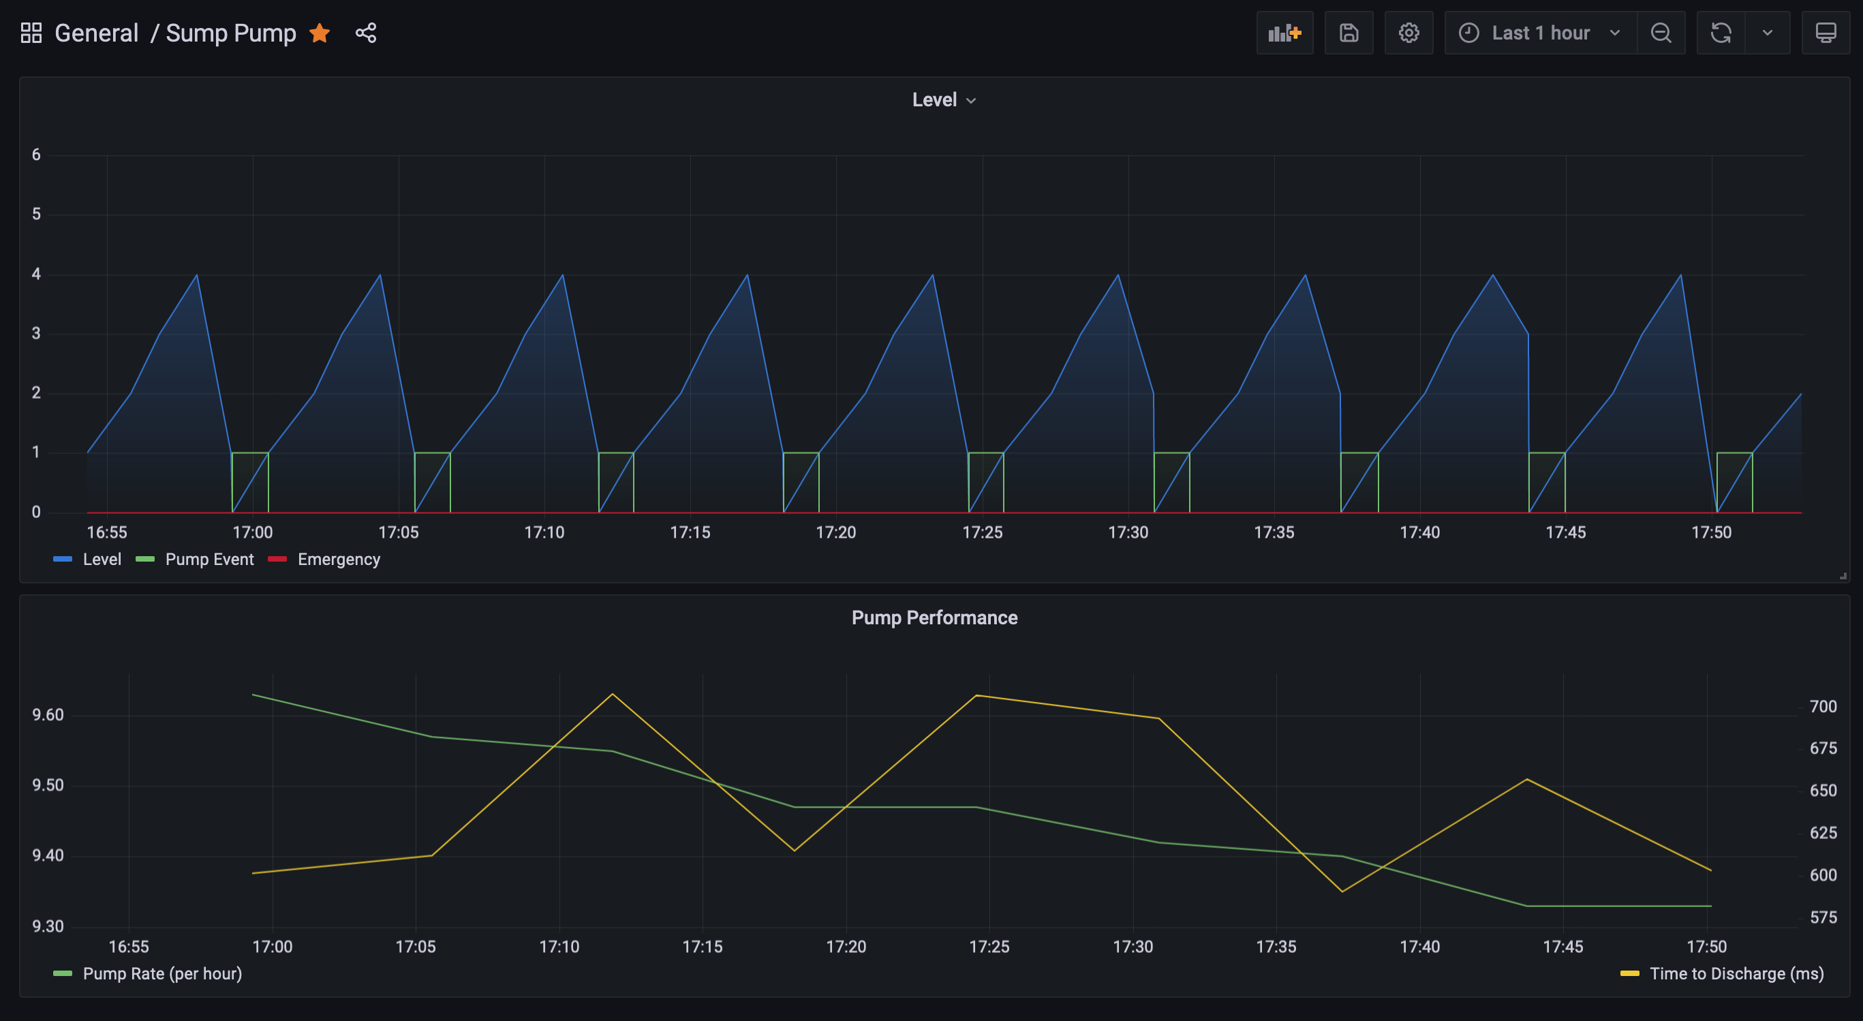1863x1021 pixels.
Task: Open the Level panel title menu
Action: [x=942, y=100]
